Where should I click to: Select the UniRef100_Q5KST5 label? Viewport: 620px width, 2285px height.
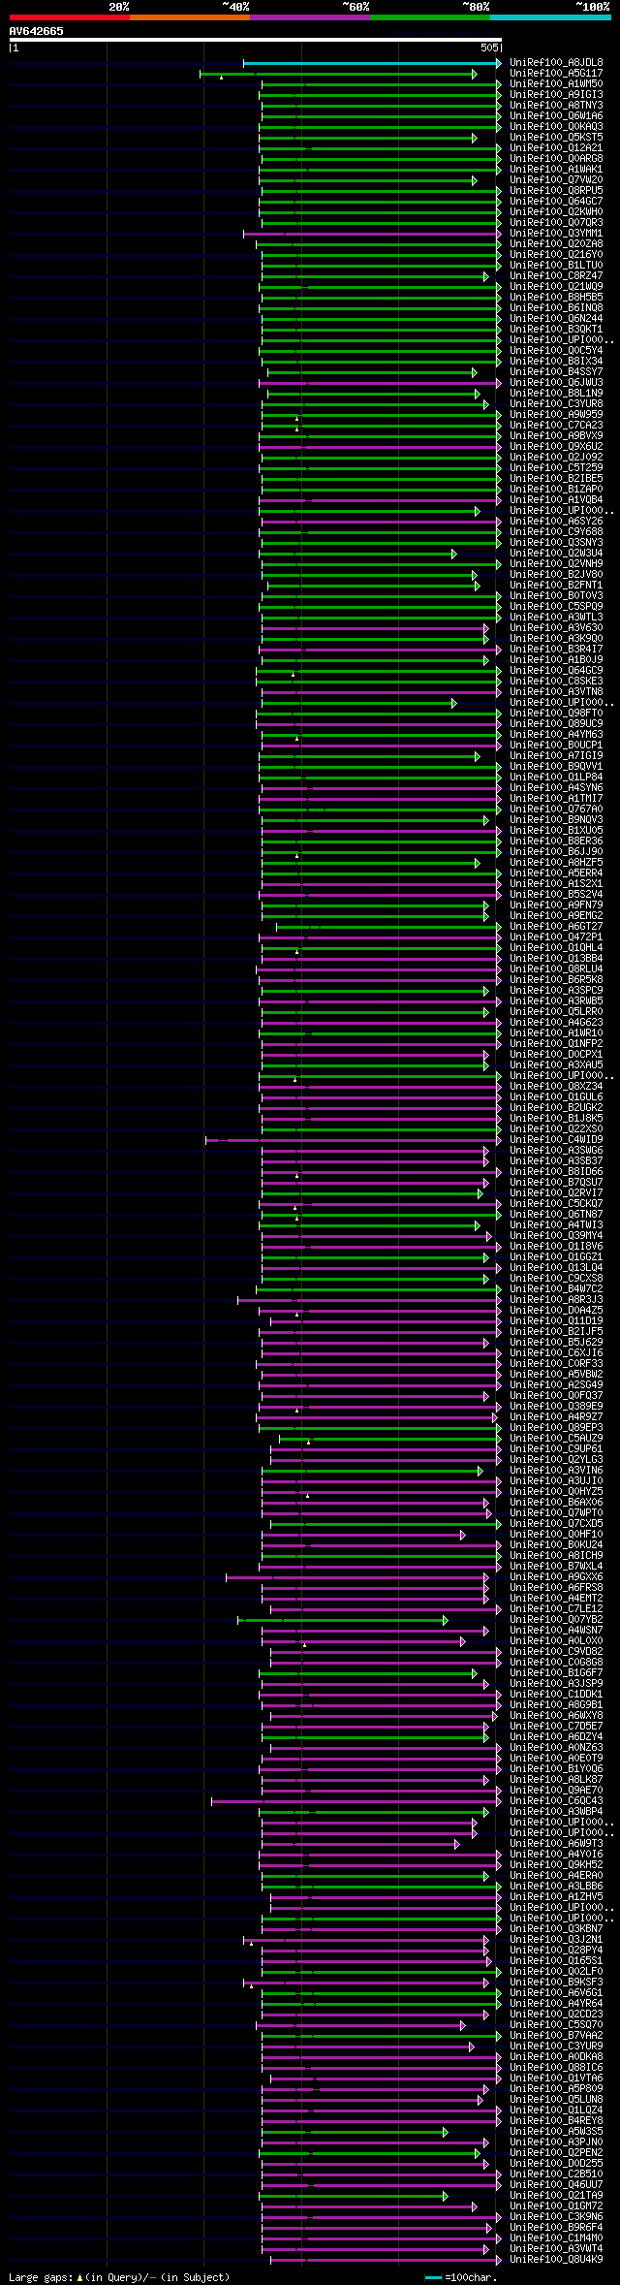coord(556,138)
